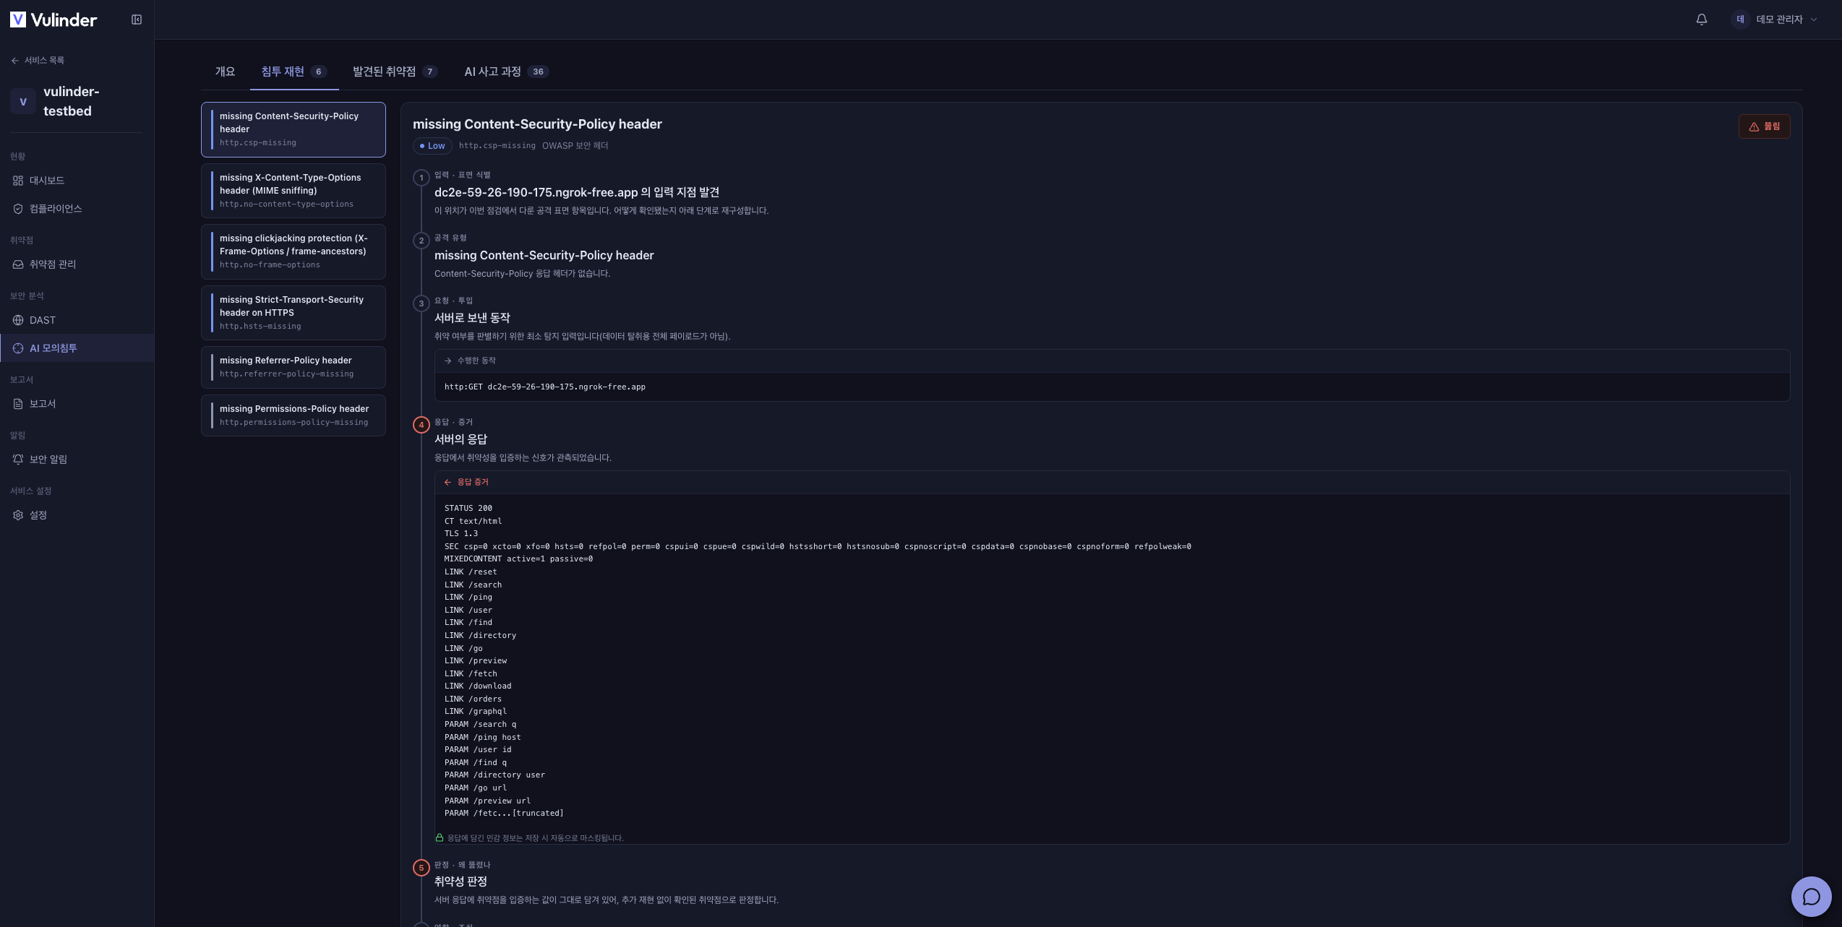Open the AI 사고 과정 tab
Viewport: 1842px width, 927px height.
pyautogui.click(x=506, y=72)
